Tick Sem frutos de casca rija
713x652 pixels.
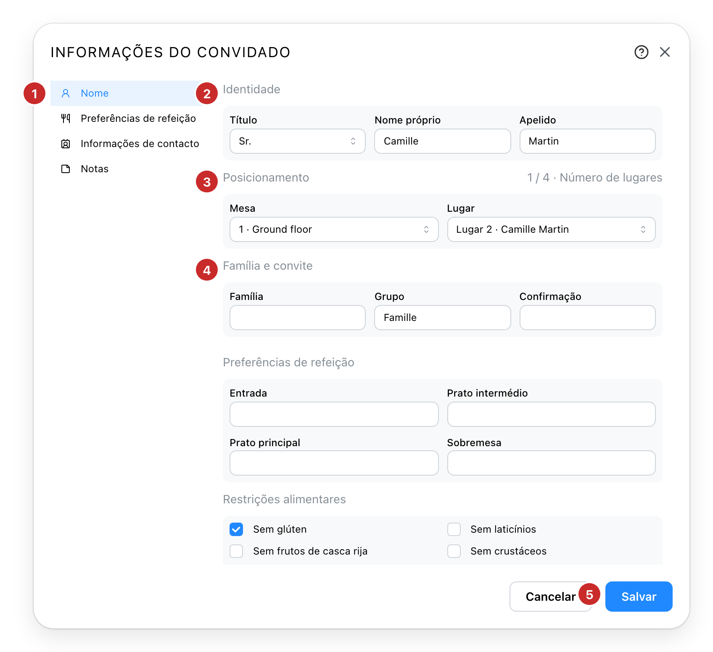tap(236, 551)
